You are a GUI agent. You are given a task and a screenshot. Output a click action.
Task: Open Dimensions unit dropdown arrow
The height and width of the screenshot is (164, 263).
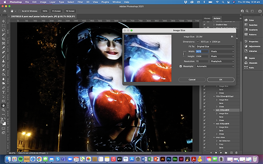[198, 42]
